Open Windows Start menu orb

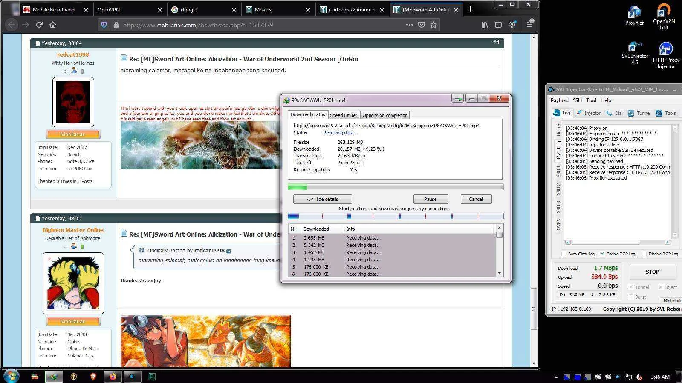tap(11, 376)
